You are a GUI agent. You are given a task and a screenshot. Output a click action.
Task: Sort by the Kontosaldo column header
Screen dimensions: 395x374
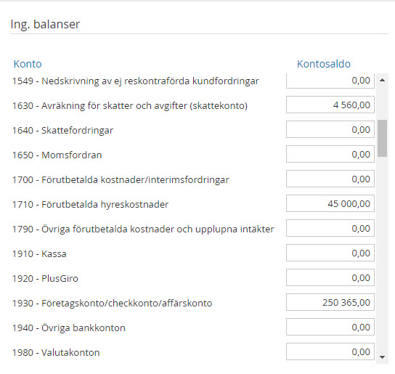[323, 64]
